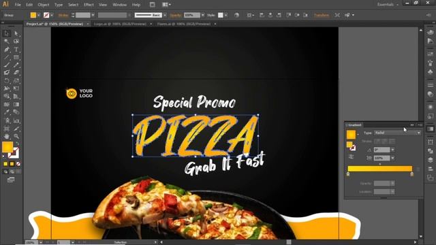The image size is (436, 245).
Task: Select the Gradient tool in tools panel
Action: [16, 104]
